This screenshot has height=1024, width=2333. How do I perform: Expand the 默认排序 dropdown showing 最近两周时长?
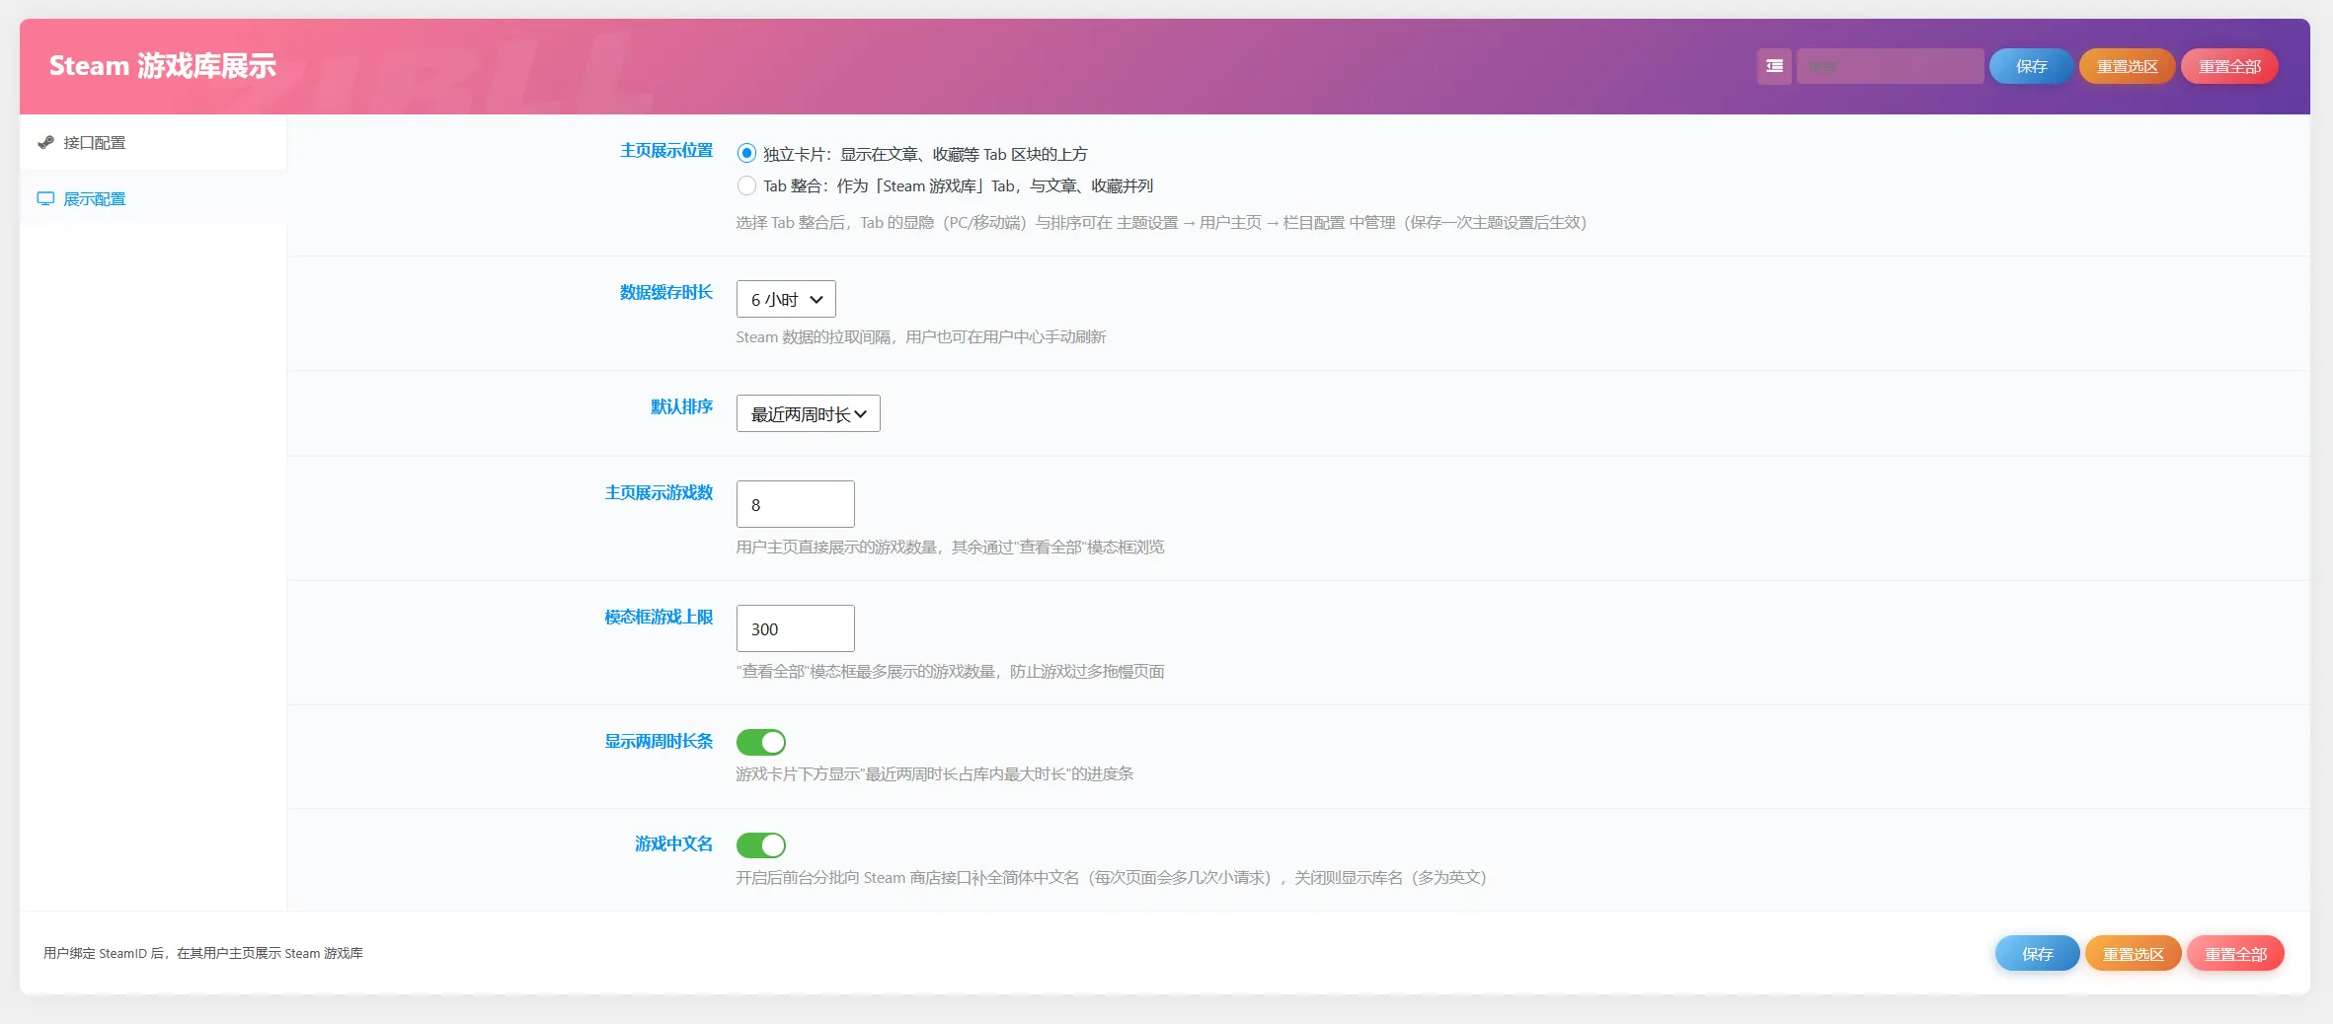point(808,413)
